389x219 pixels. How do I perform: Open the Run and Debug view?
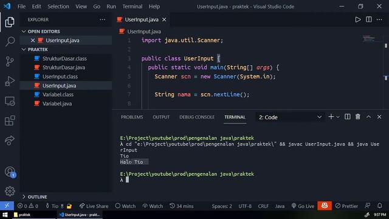[x=10, y=81]
